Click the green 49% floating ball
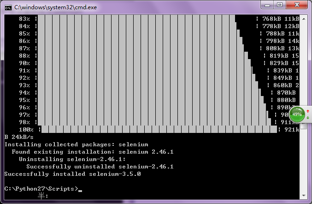The image size is (312, 204). [297, 114]
